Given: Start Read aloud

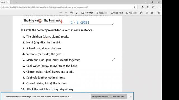Looking at the screenshot, I should (117, 13).
